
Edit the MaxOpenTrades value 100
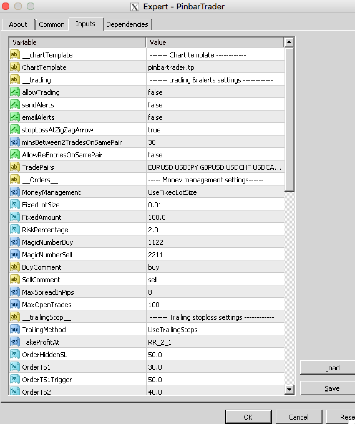(215, 304)
